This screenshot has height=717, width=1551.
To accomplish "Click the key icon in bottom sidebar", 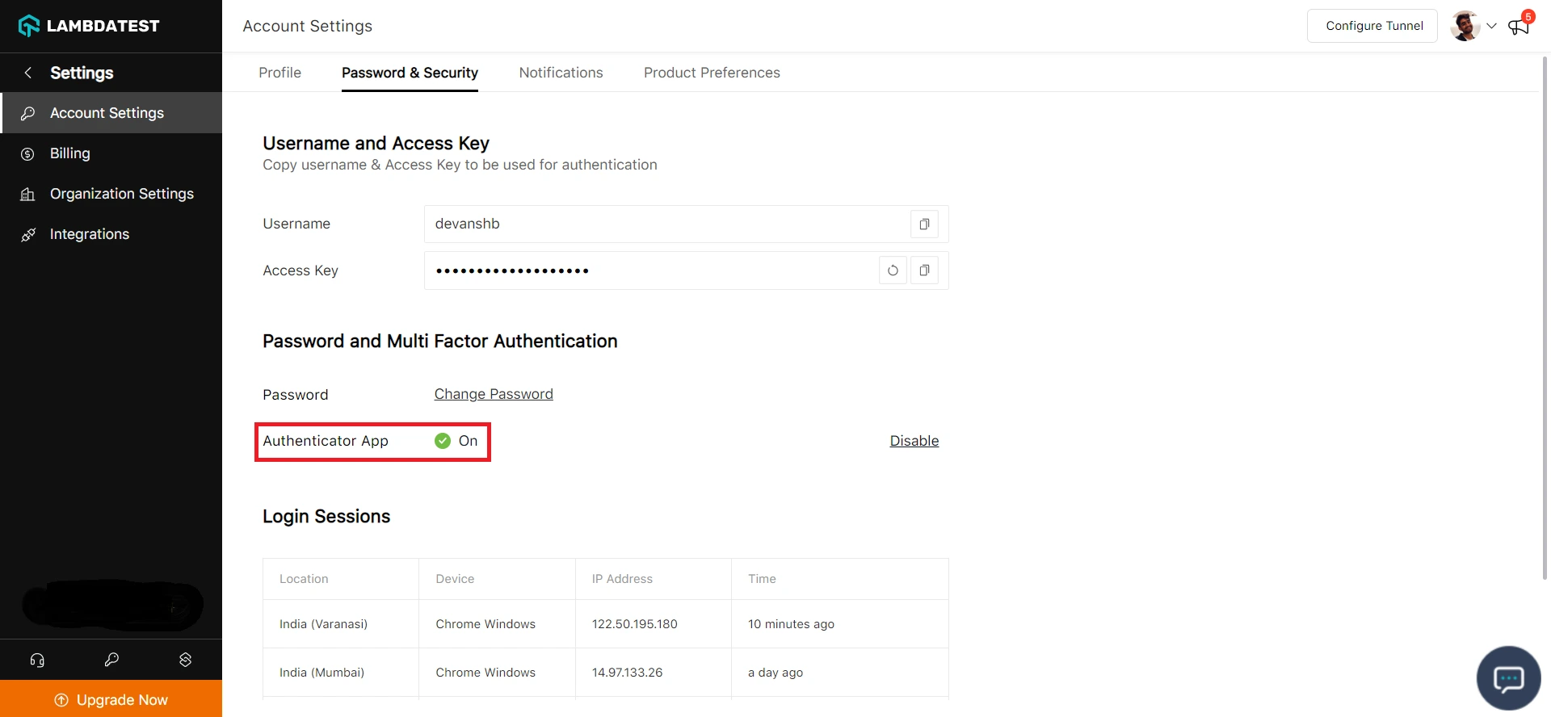I will click(111, 660).
